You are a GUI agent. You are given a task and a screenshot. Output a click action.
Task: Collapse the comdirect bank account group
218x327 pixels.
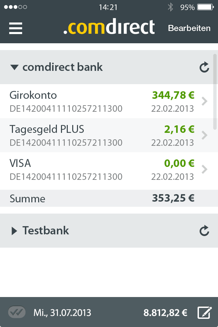point(15,67)
